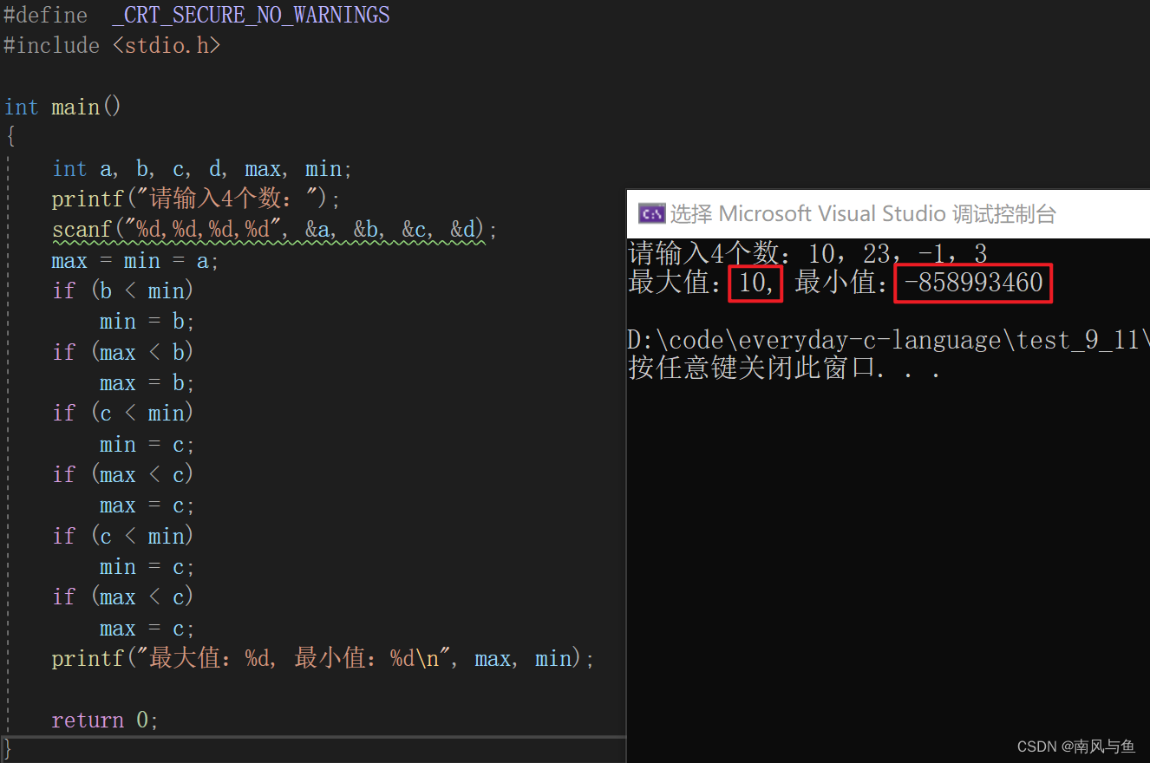Click the if (max < b) condition
1150x763 pixels.
tap(123, 353)
